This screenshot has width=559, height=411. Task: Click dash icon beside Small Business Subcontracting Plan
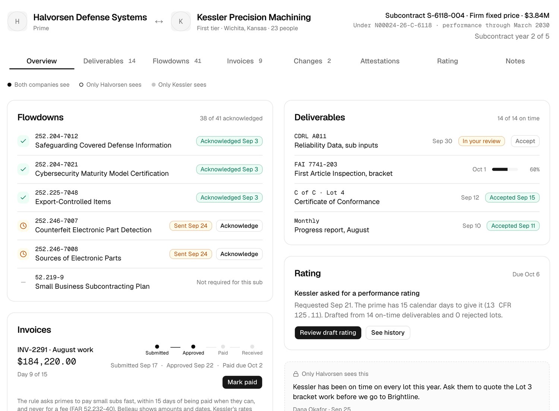23,282
